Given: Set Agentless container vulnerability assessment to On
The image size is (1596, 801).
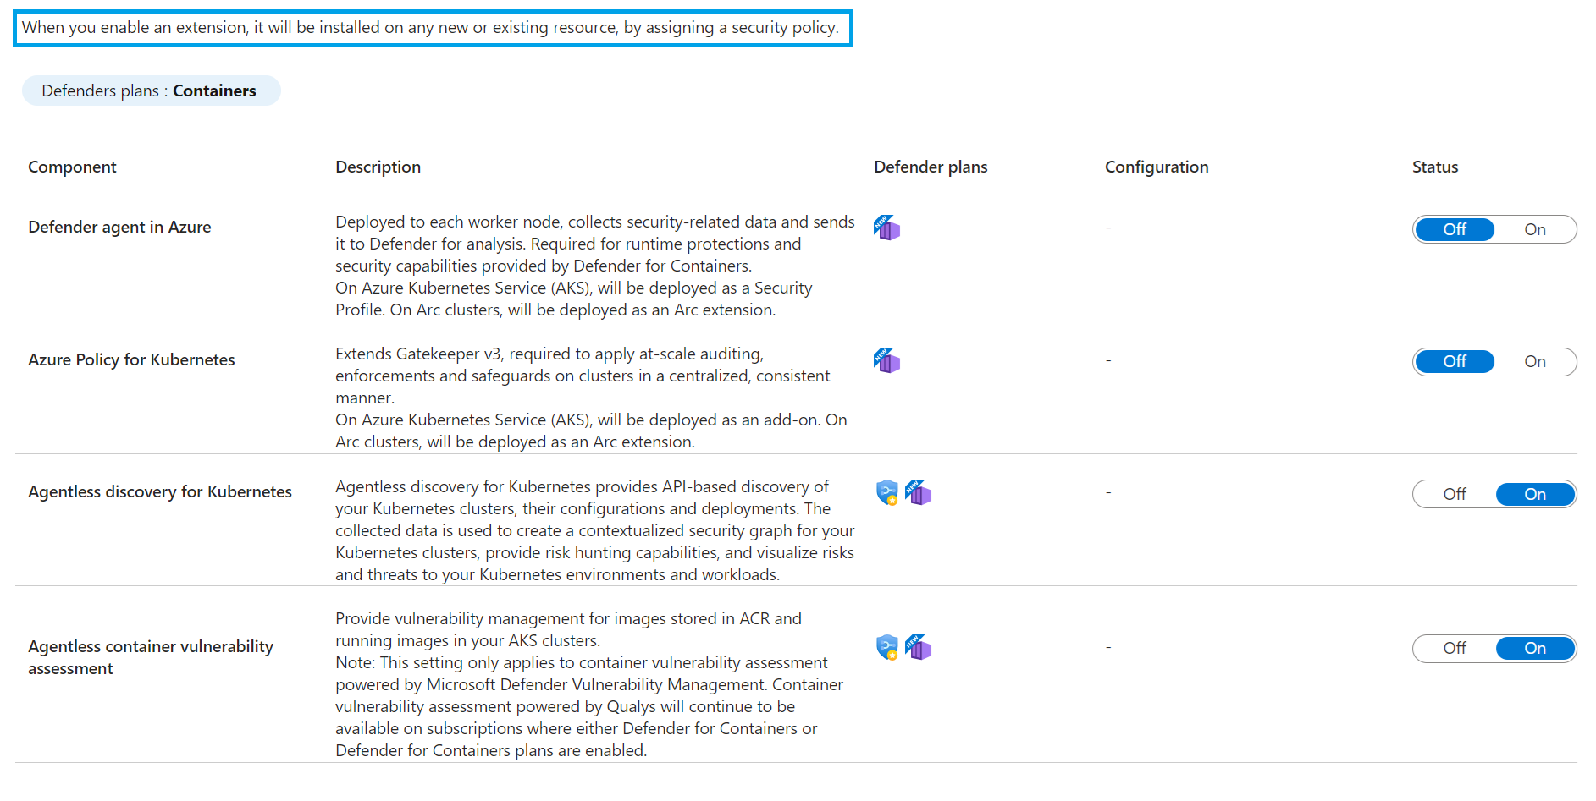Looking at the screenshot, I should point(1535,648).
